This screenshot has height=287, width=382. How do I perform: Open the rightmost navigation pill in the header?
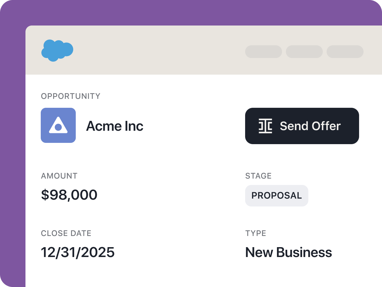click(345, 52)
